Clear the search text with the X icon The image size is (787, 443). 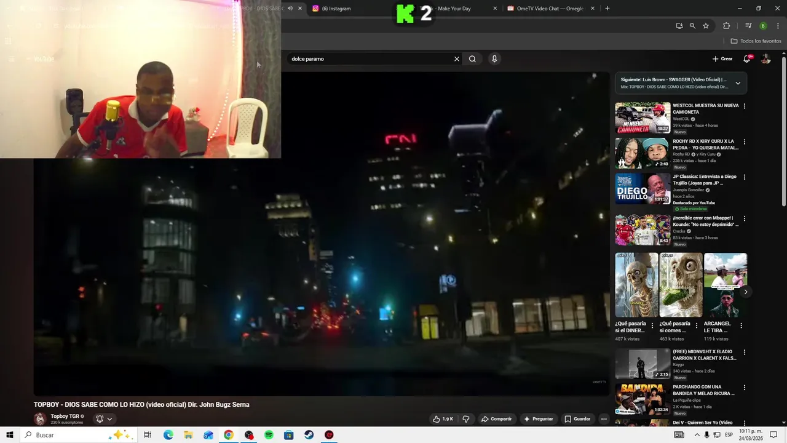pyautogui.click(x=457, y=59)
